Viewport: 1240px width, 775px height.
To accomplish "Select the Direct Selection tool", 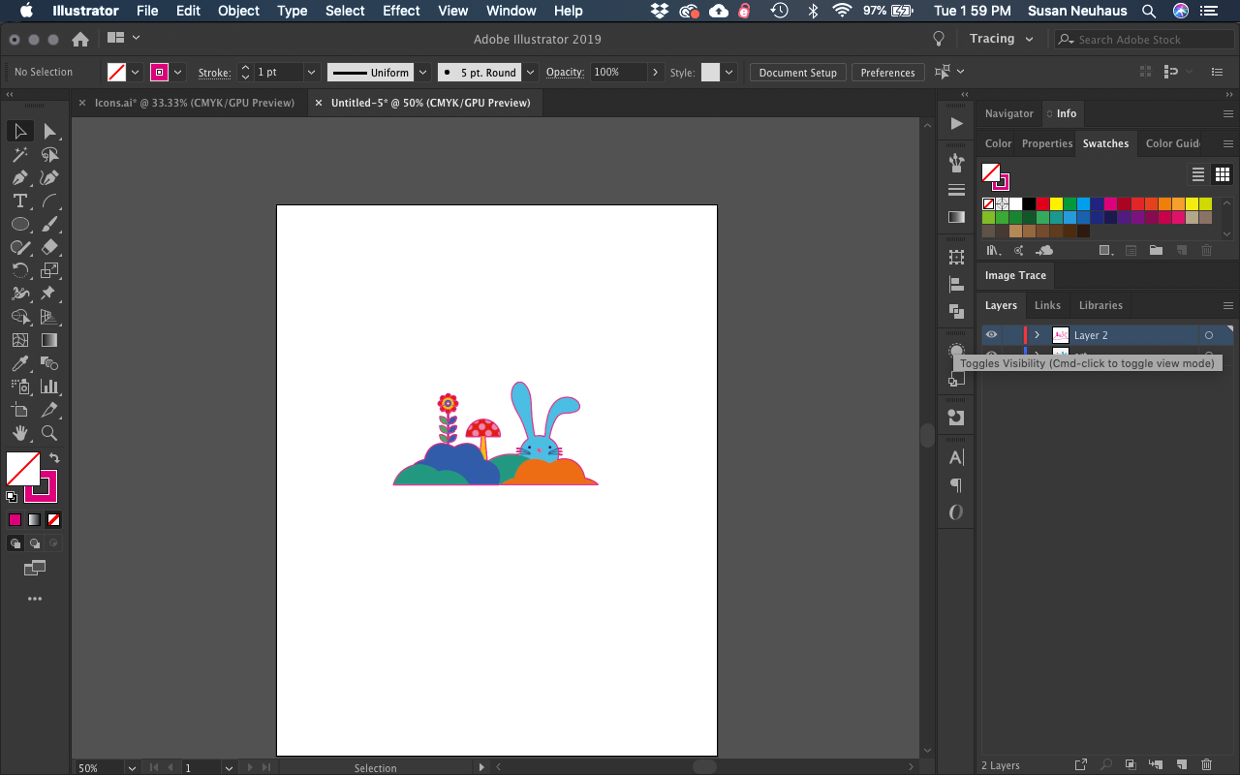I will [50, 131].
